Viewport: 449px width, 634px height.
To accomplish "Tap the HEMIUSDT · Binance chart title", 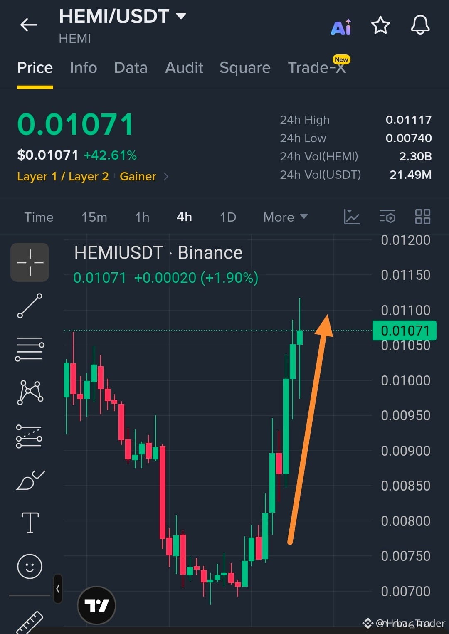I will pyautogui.click(x=158, y=253).
